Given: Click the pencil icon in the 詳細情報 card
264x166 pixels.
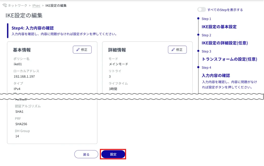Looking at the screenshot, I should (x=173, y=50).
